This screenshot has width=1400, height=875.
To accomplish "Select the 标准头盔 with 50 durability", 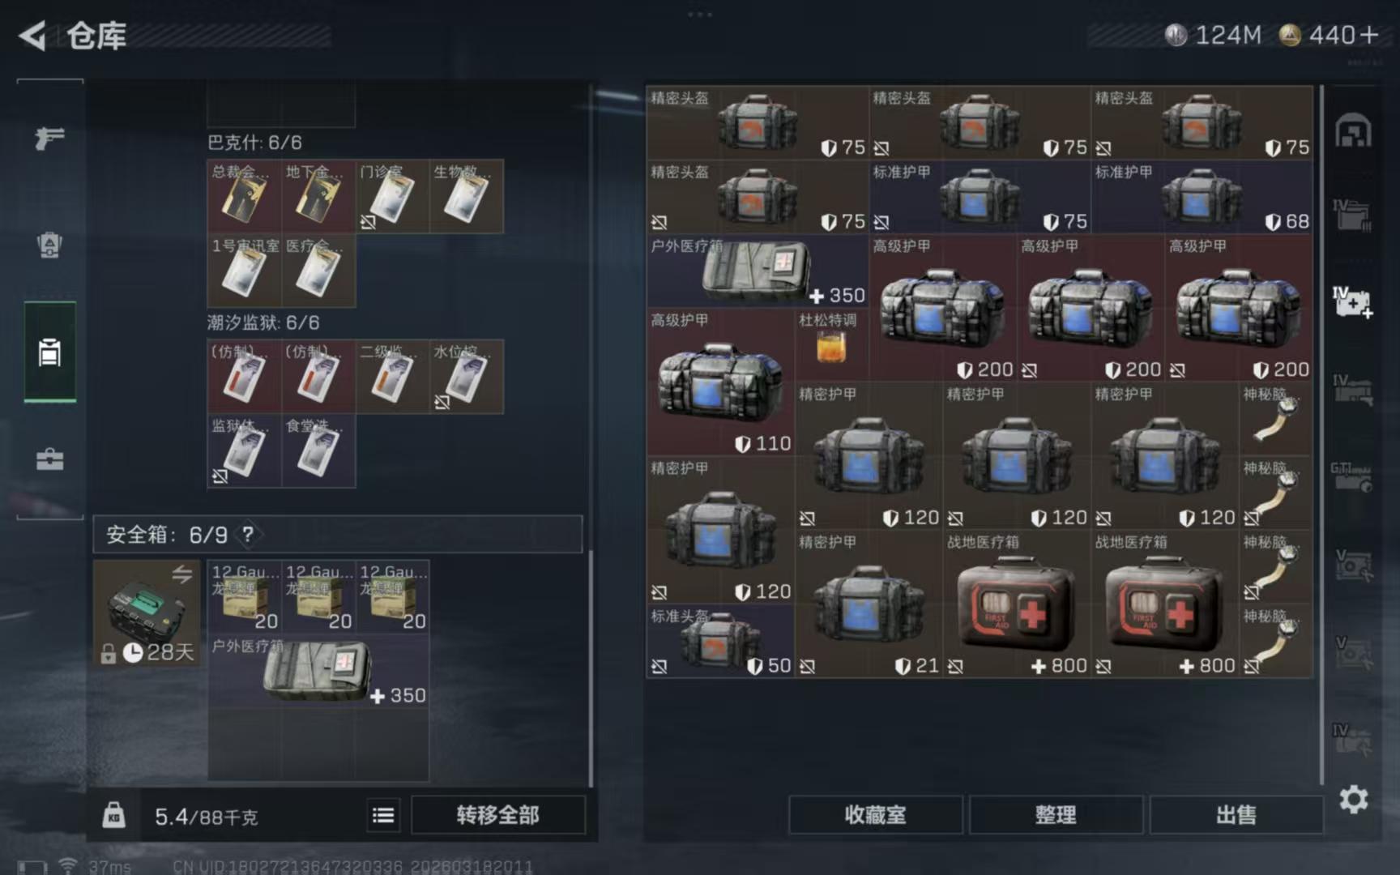I will 720,641.
